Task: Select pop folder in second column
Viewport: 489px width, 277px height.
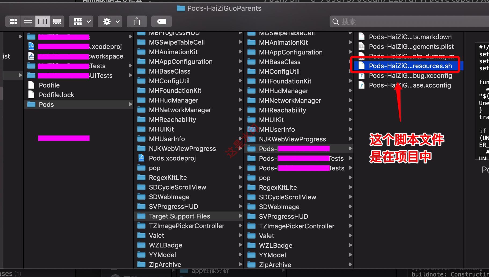Action: click(189, 168)
